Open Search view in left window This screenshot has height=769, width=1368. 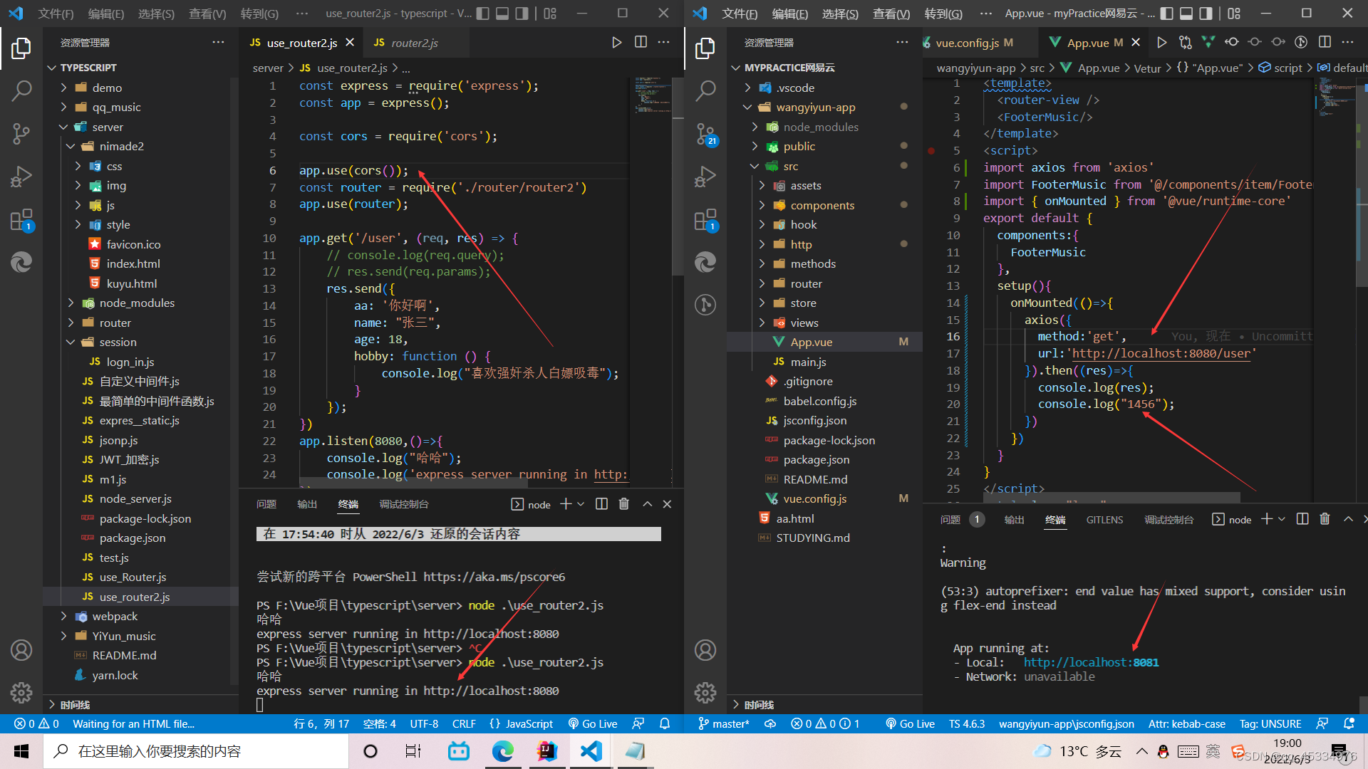point(21,90)
